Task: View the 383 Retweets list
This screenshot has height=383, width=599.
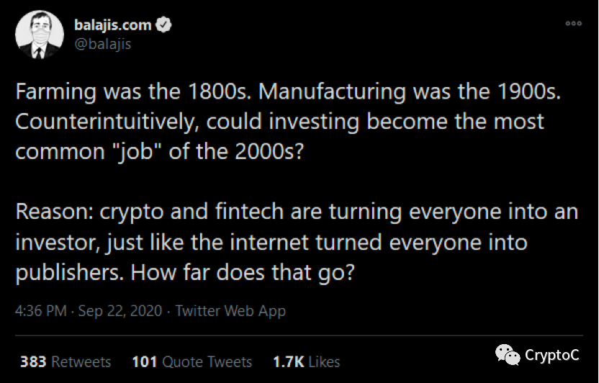Action: tap(66, 361)
